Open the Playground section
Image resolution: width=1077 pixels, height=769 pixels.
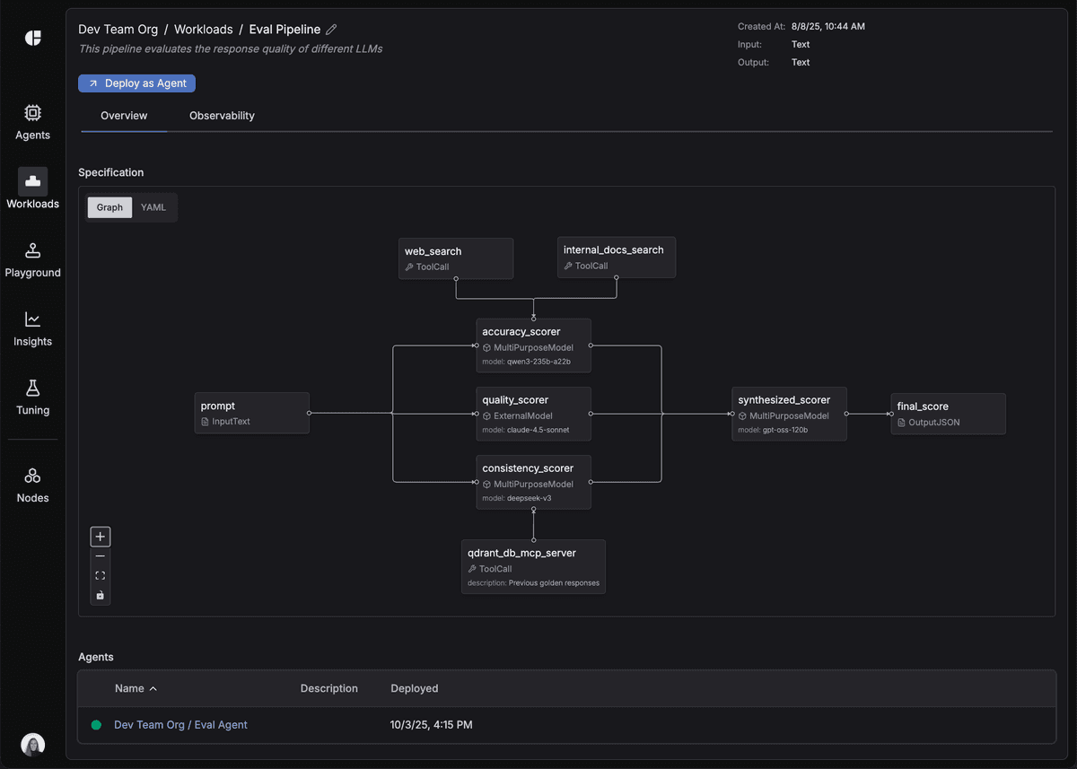pyautogui.click(x=32, y=260)
